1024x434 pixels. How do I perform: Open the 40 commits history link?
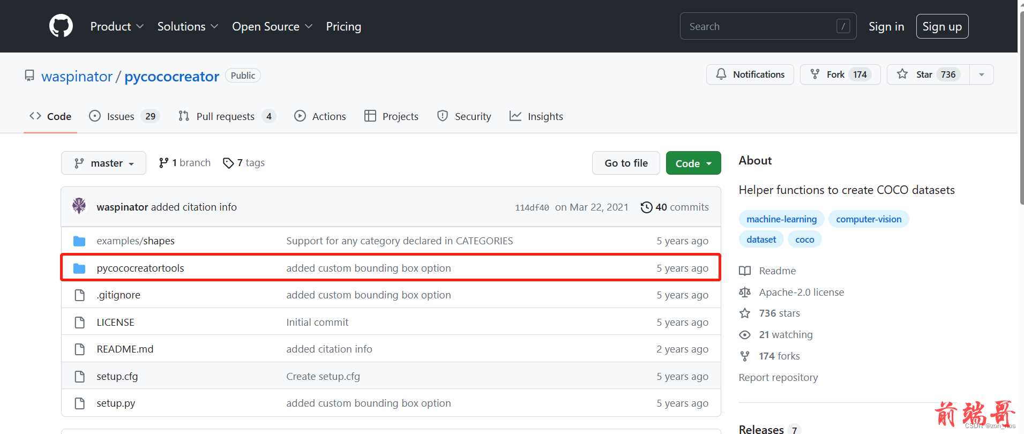675,207
